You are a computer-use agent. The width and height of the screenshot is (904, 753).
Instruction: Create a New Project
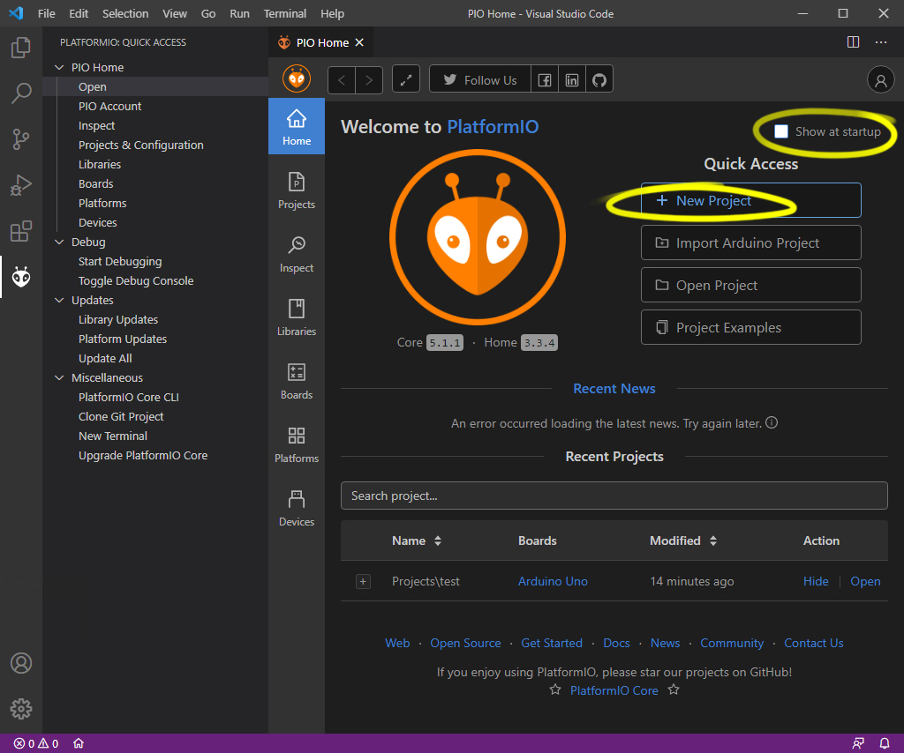click(750, 200)
